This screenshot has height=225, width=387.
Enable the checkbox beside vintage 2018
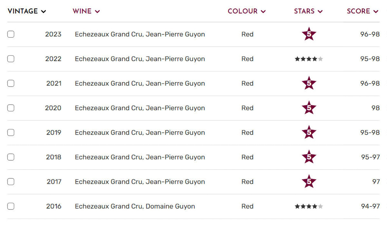[x=11, y=157]
